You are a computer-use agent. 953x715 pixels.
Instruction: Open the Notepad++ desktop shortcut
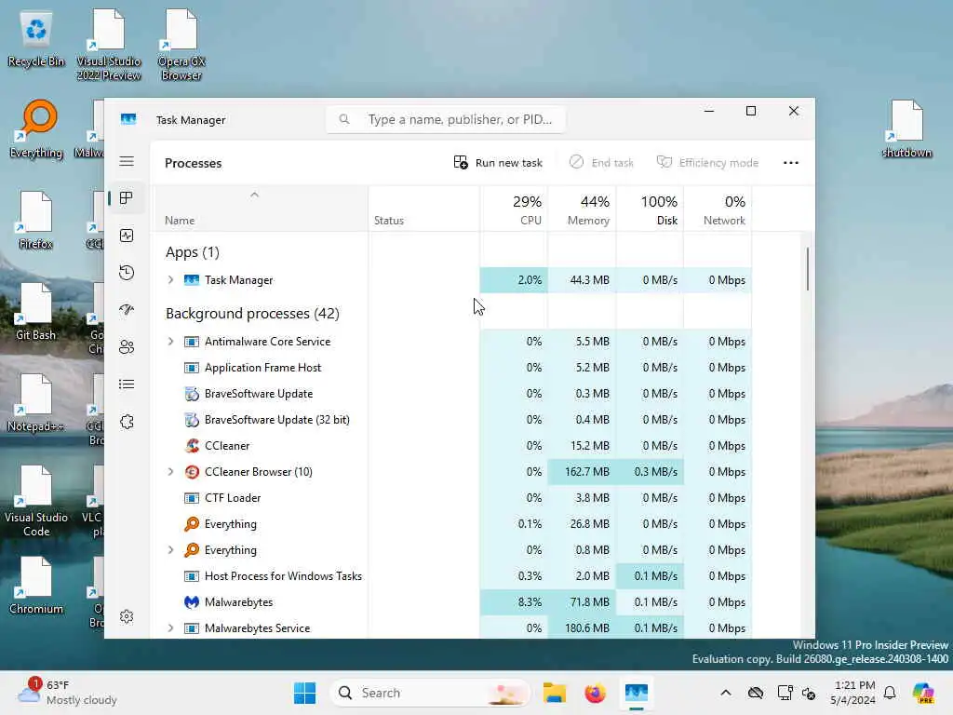[x=36, y=403]
